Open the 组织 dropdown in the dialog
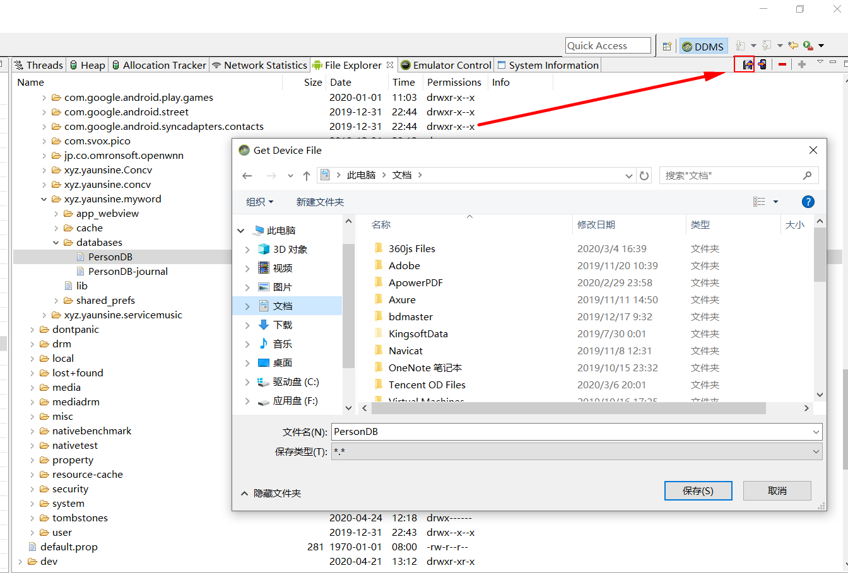This screenshot has height=573, width=848. (x=259, y=201)
